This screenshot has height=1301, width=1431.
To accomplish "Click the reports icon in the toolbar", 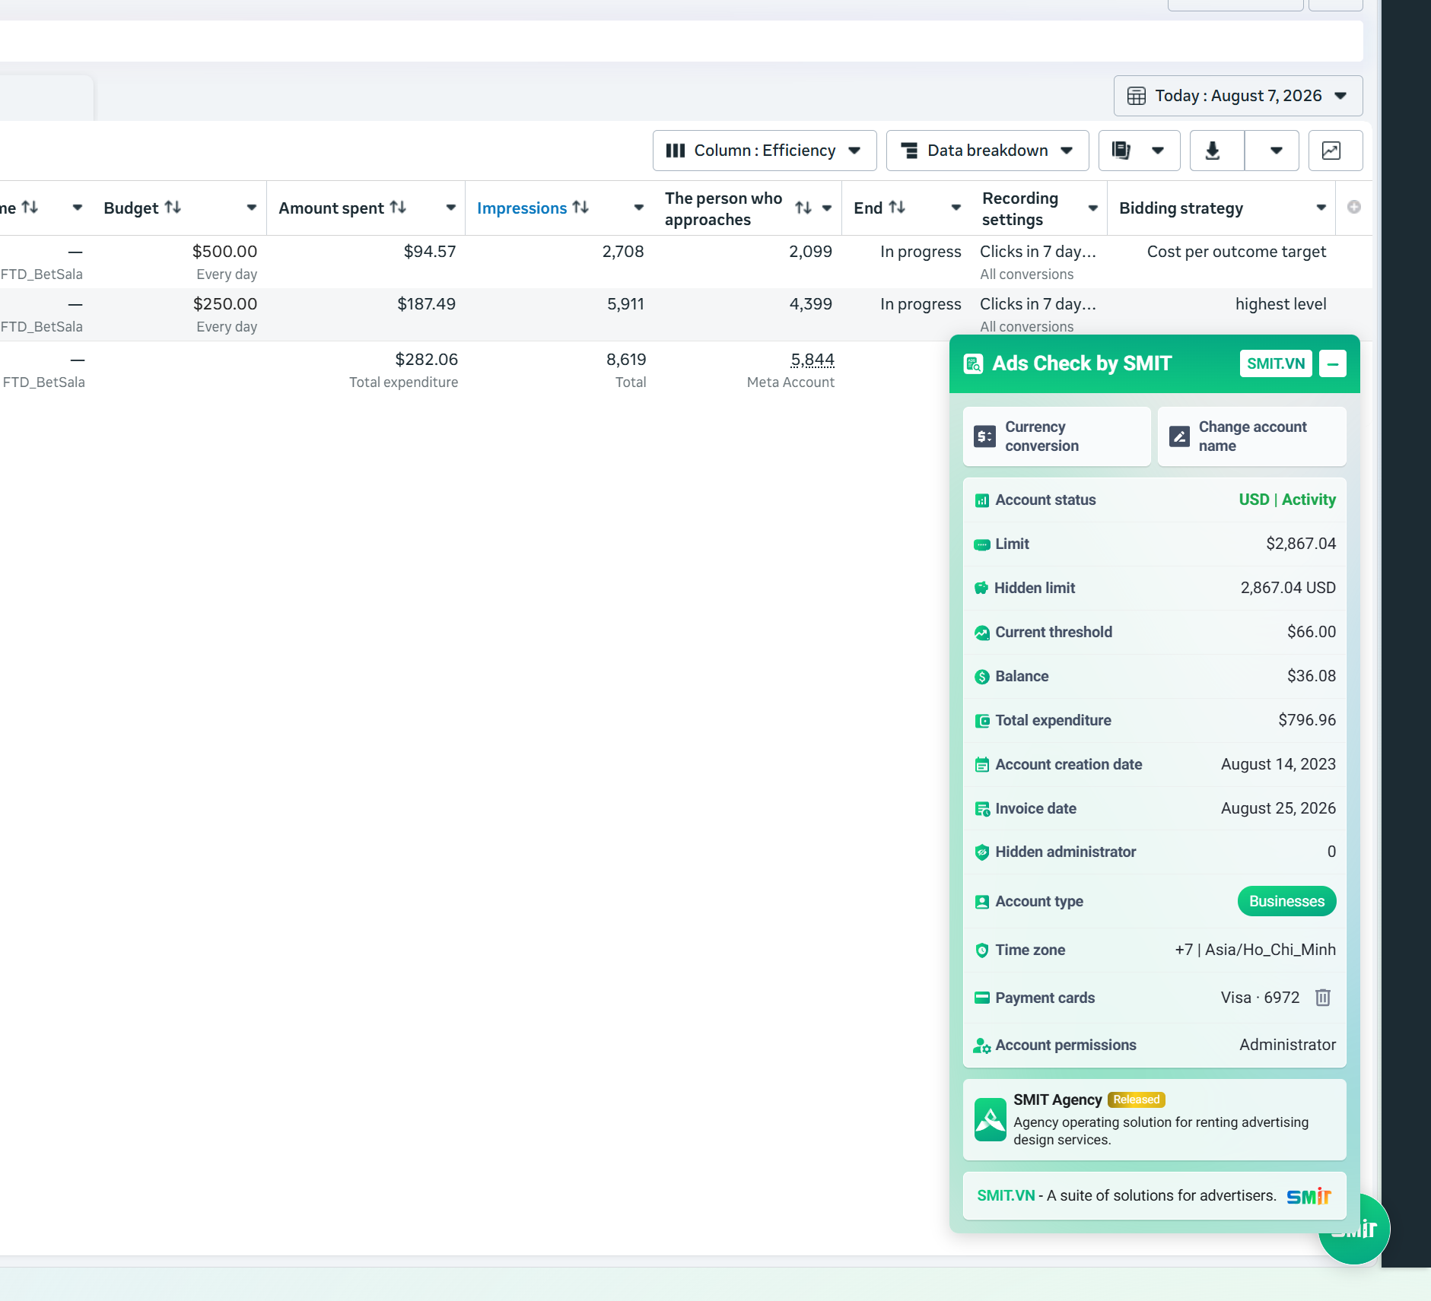I will (x=1121, y=151).
